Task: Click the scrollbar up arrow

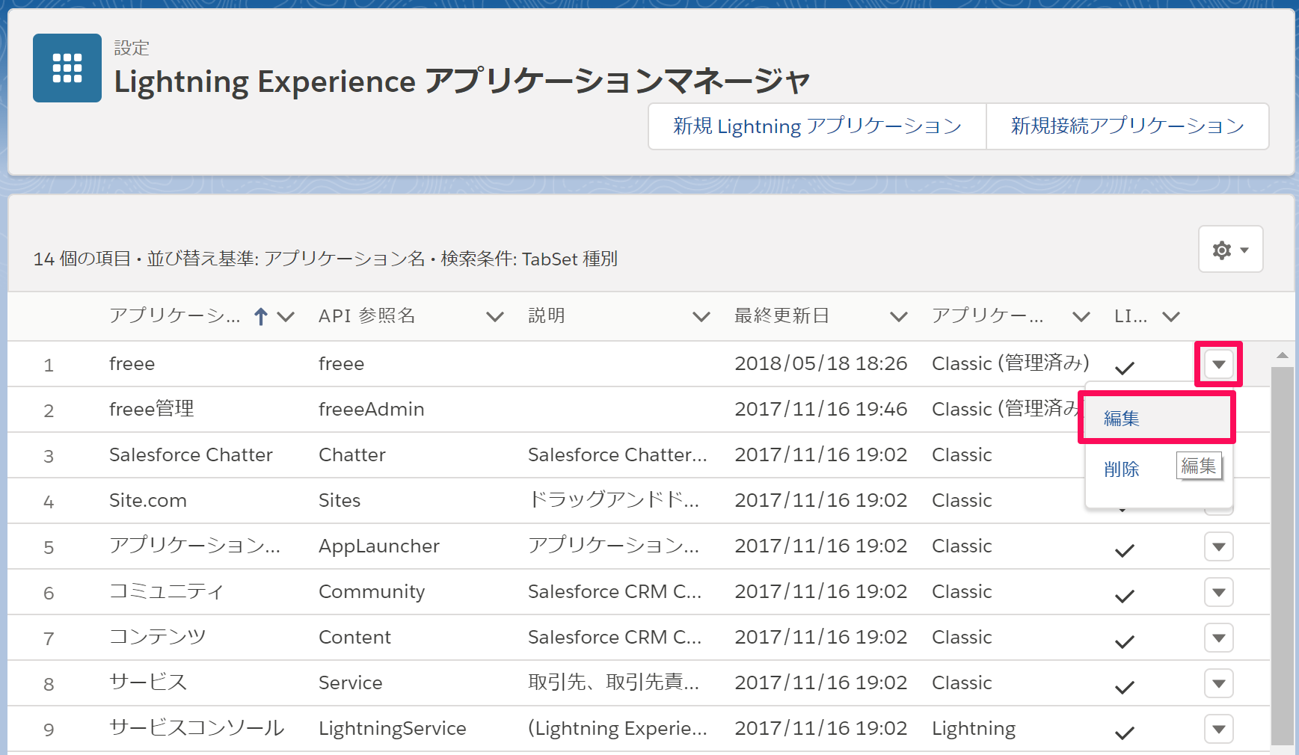Action: coord(1283,355)
